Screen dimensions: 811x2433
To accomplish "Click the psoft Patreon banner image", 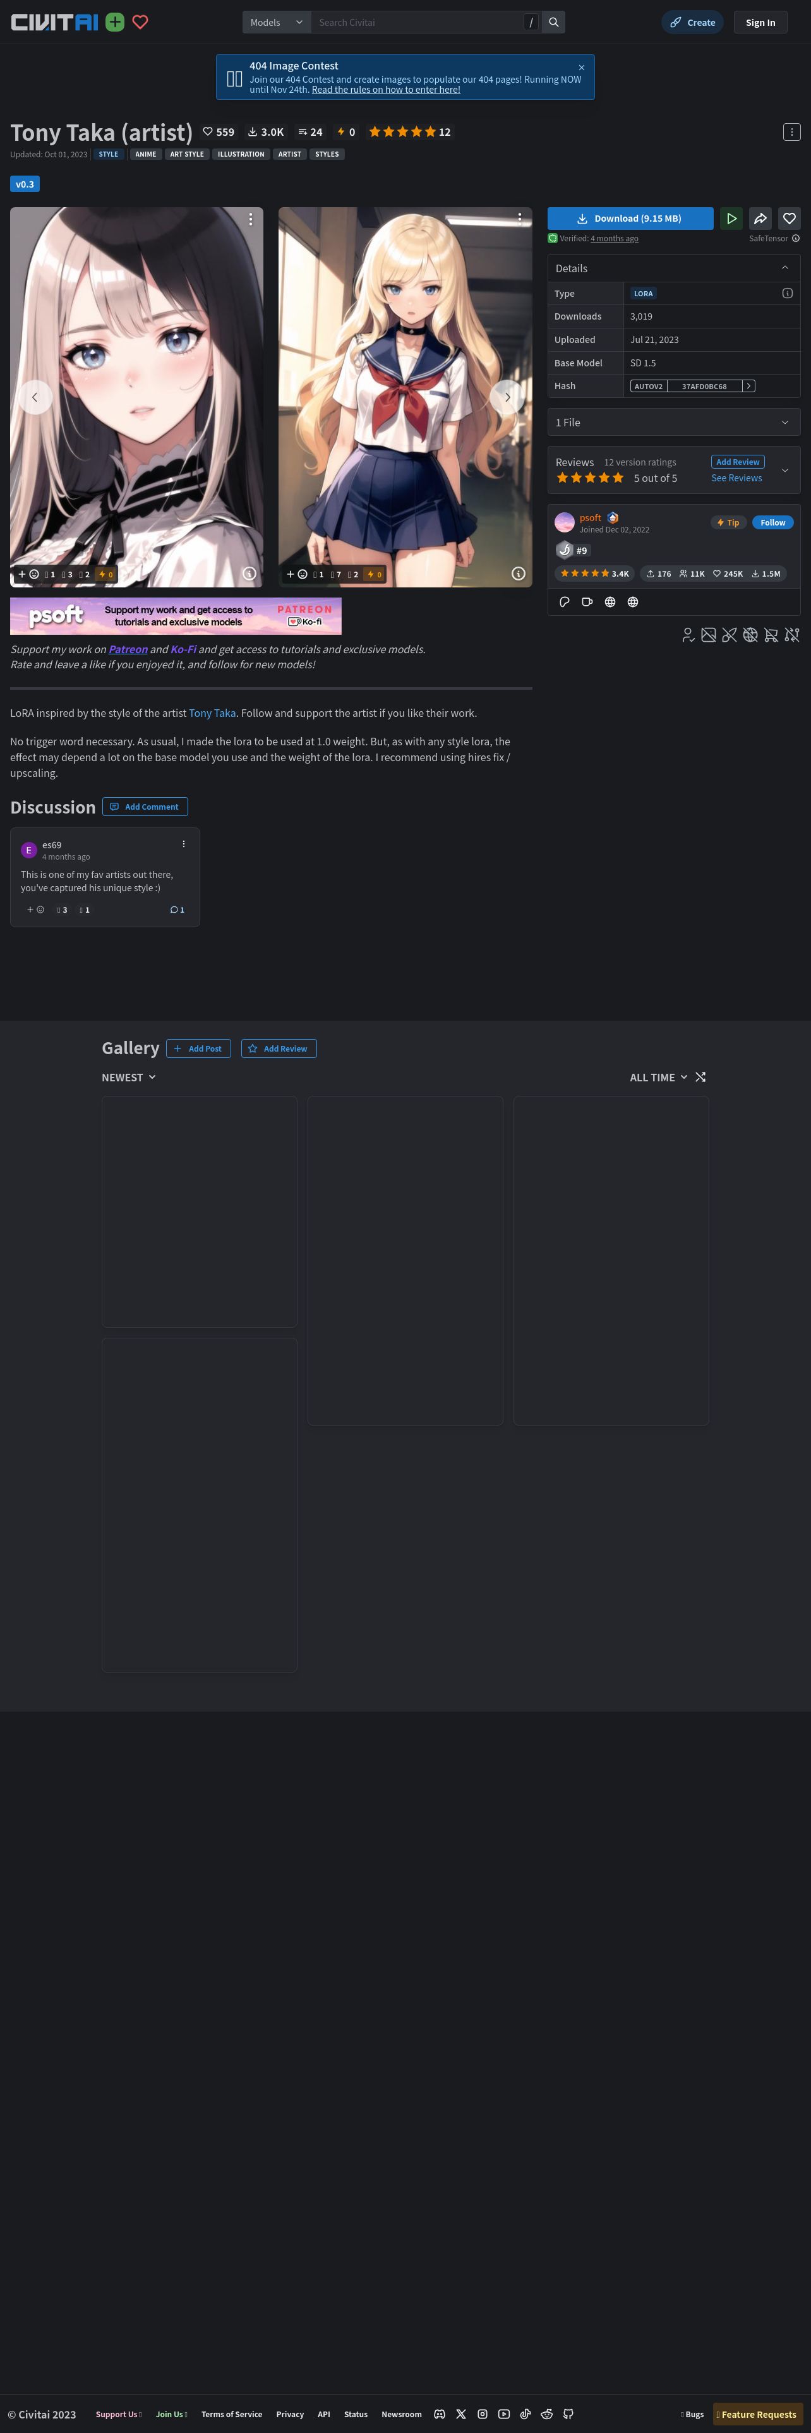I will 176,616.
